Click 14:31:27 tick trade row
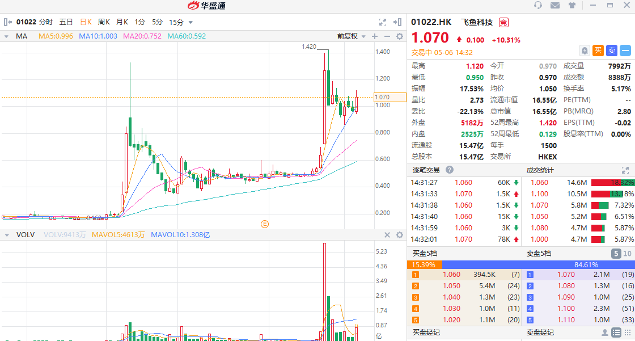The image size is (635, 341). point(464,183)
